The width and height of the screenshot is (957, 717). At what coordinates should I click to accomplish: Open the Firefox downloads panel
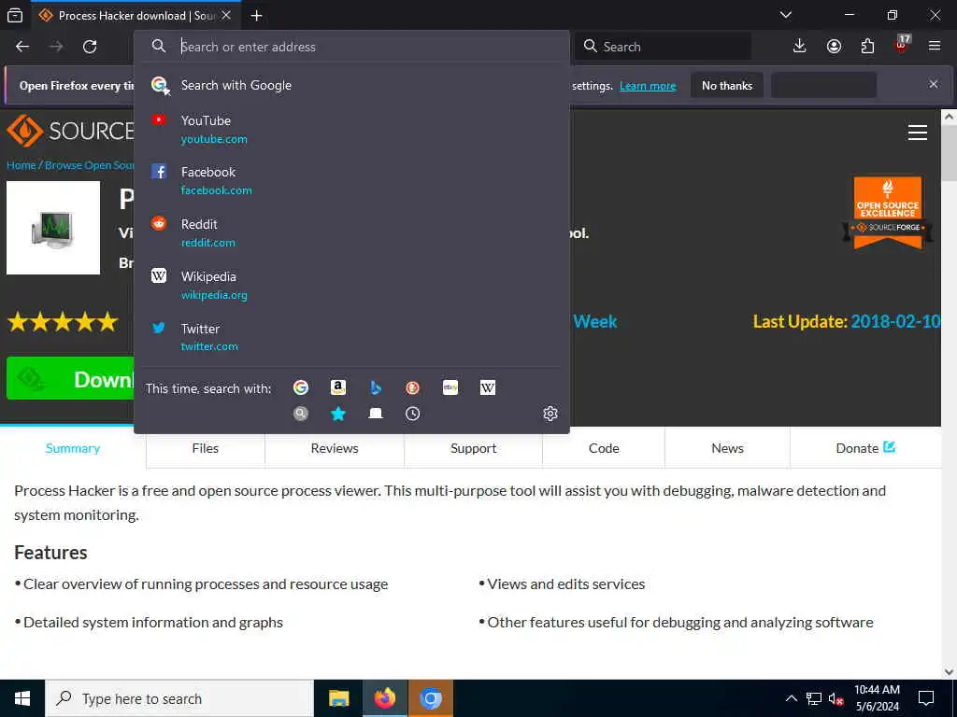[x=800, y=47]
